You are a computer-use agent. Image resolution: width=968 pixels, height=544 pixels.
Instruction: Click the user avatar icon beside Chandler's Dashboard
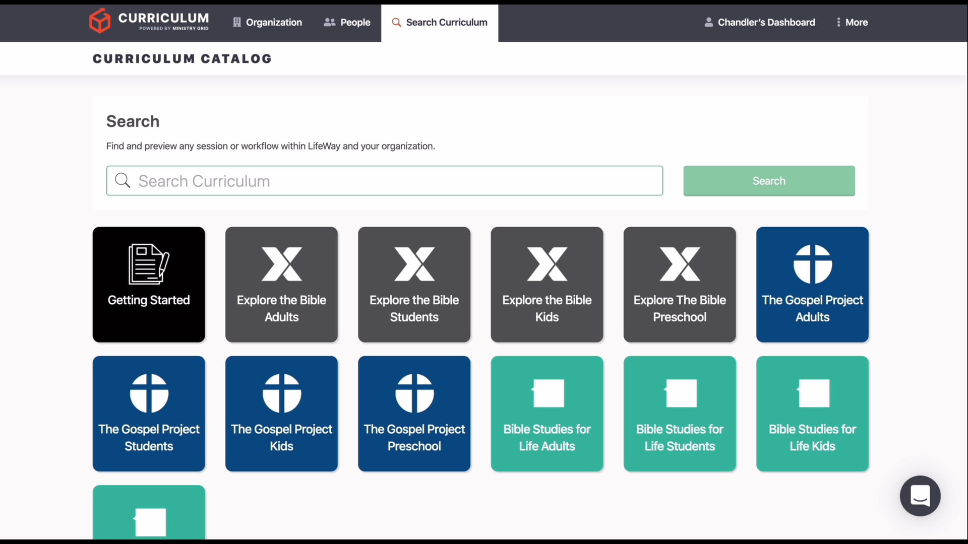pyautogui.click(x=708, y=22)
